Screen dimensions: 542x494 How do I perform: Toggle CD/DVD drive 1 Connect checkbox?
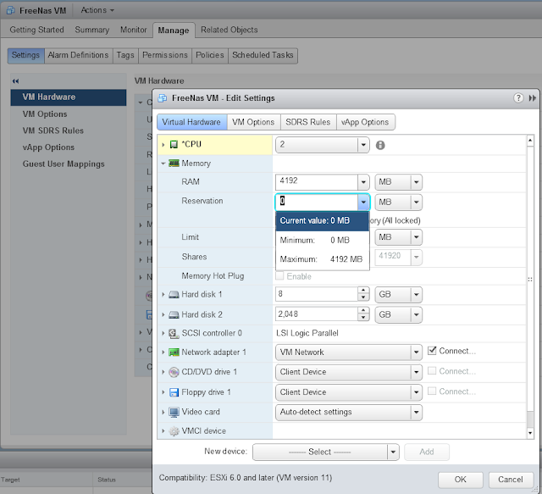432,371
